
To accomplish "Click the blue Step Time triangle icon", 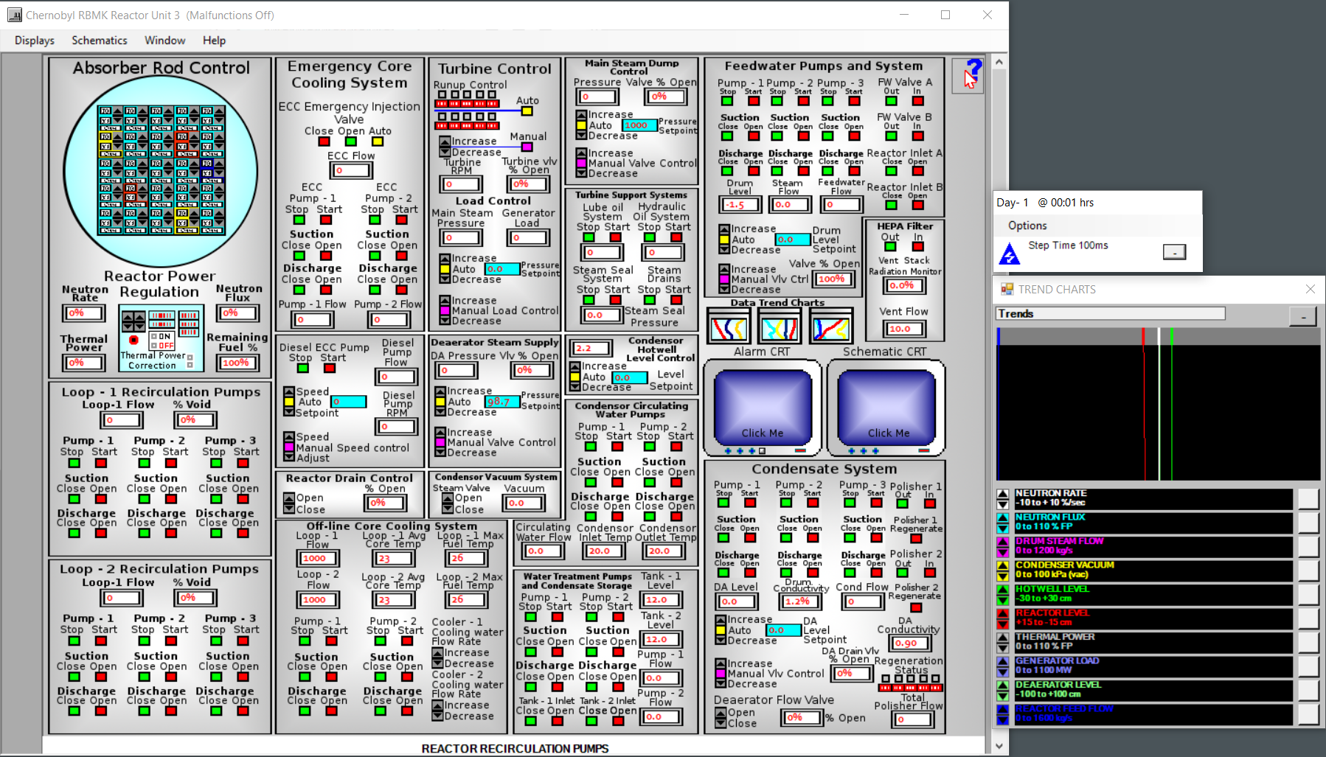I will click(1009, 254).
